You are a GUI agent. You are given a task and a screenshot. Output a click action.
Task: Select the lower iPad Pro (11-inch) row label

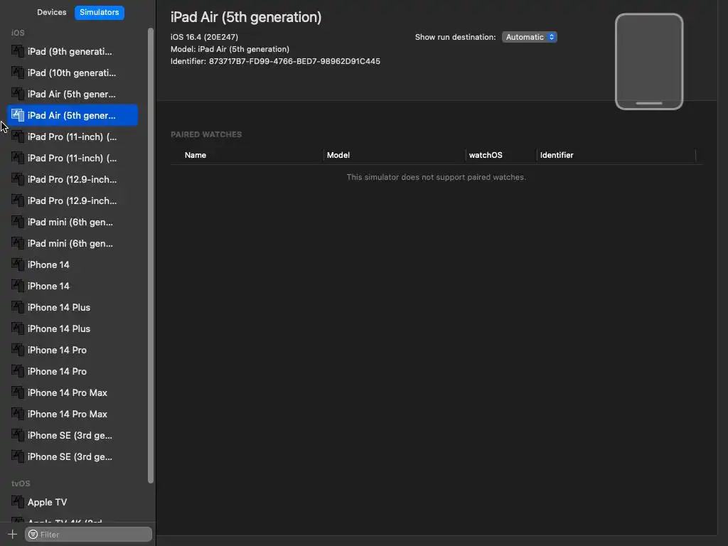point(72,158)
